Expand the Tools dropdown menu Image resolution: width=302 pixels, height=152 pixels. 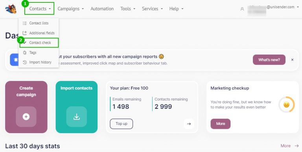click(128, 9)
